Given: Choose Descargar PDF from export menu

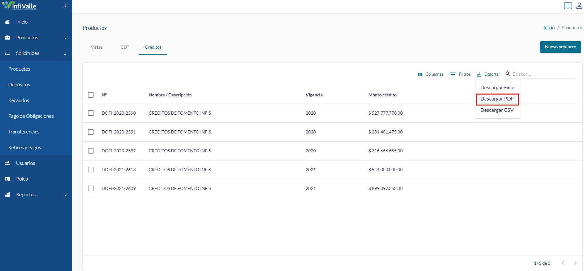Looking at the screenshot, I should pos(497,99).
